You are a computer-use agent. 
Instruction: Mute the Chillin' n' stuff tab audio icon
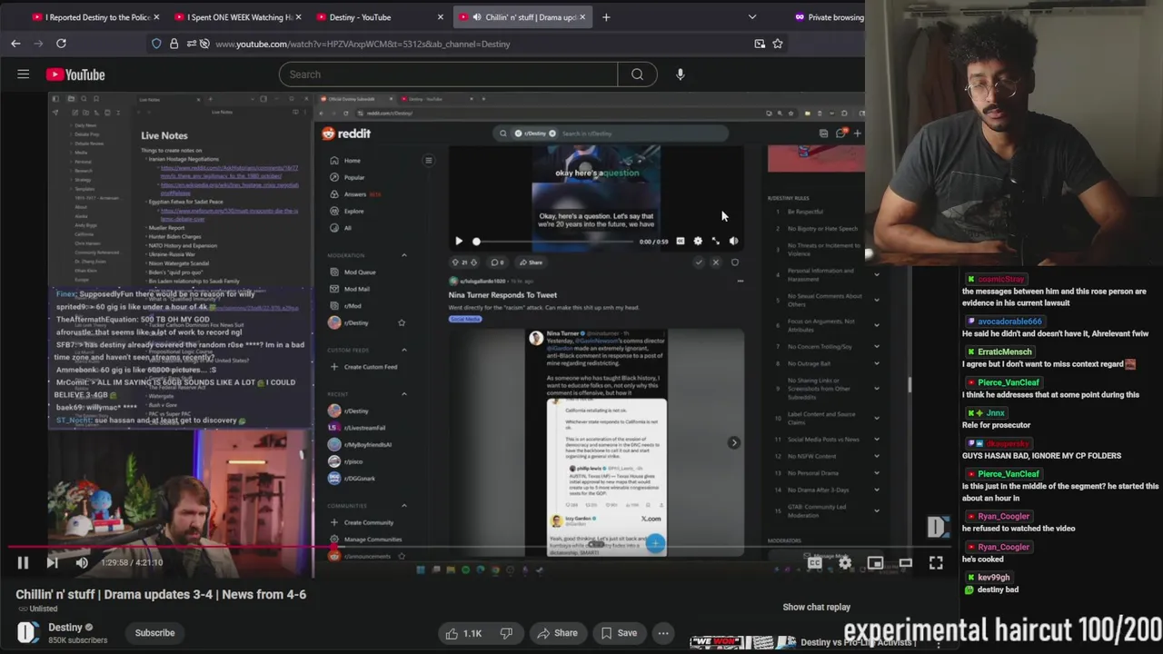point(477,17)
